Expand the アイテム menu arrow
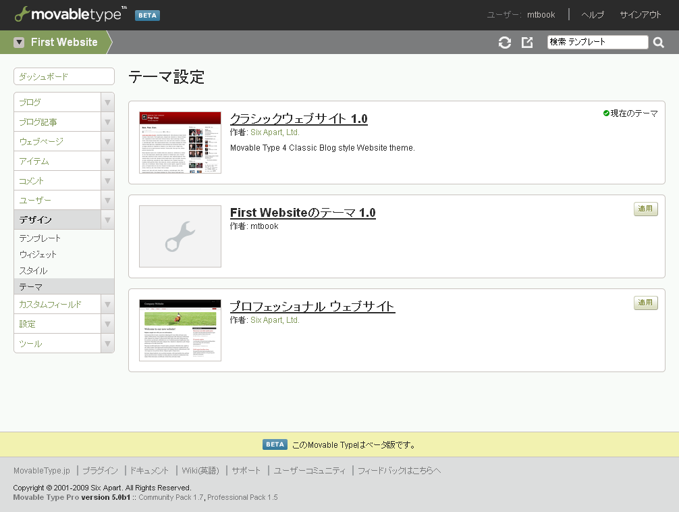Viewport: 679px width, 512px height. (107, 161)
